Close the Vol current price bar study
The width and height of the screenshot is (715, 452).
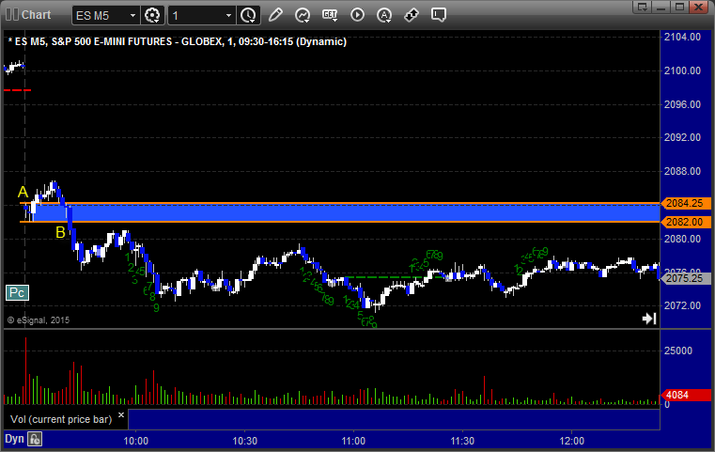tap(121, 415)
